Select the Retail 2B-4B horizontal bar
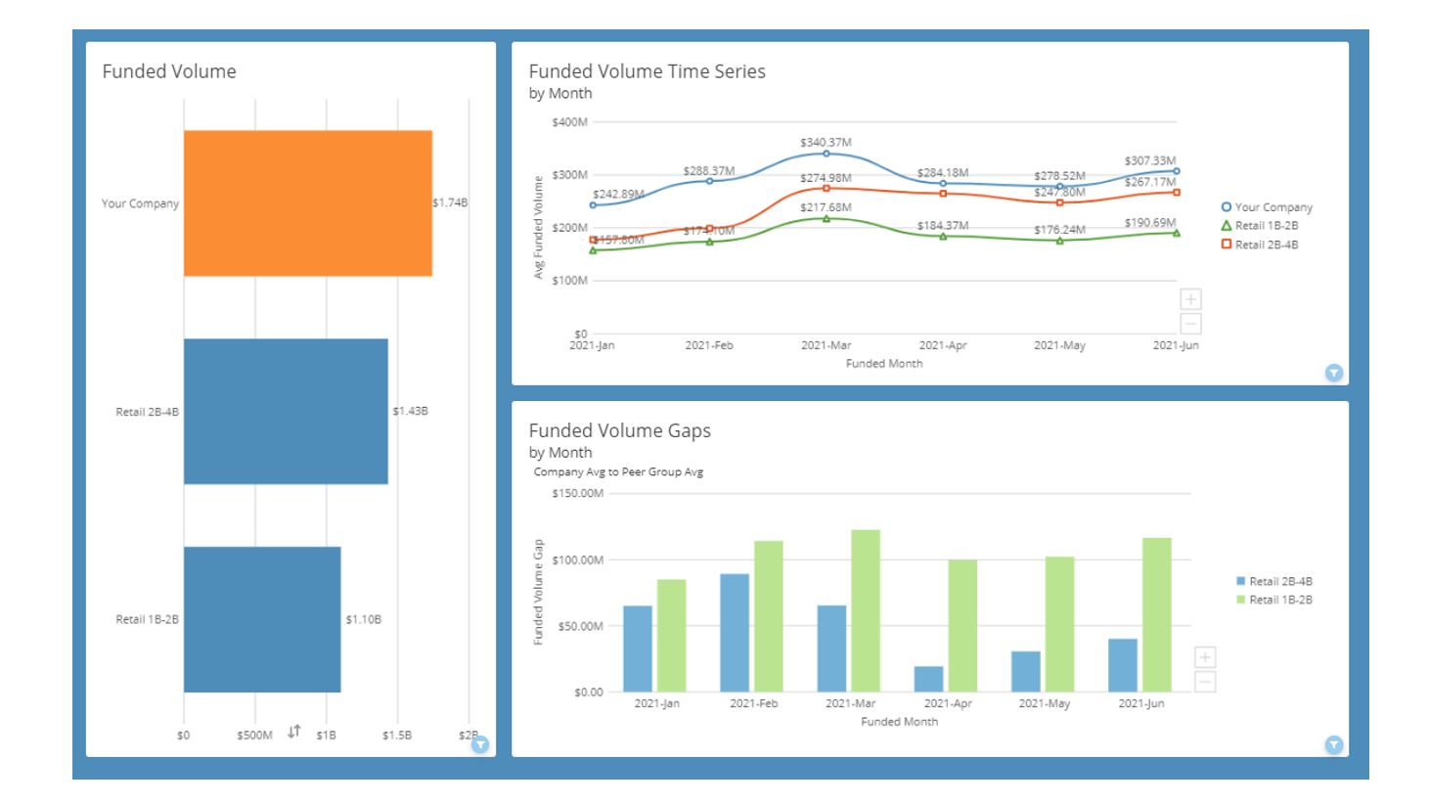This screenshot has width=1429, height=804. [x=286, y=411]
